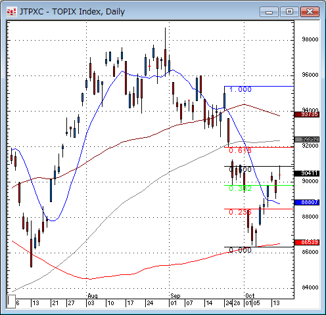Viewport: 326px width, 315px height.
Task: Click the 93735 brown price tag
Action: click(x=307, y=114)
